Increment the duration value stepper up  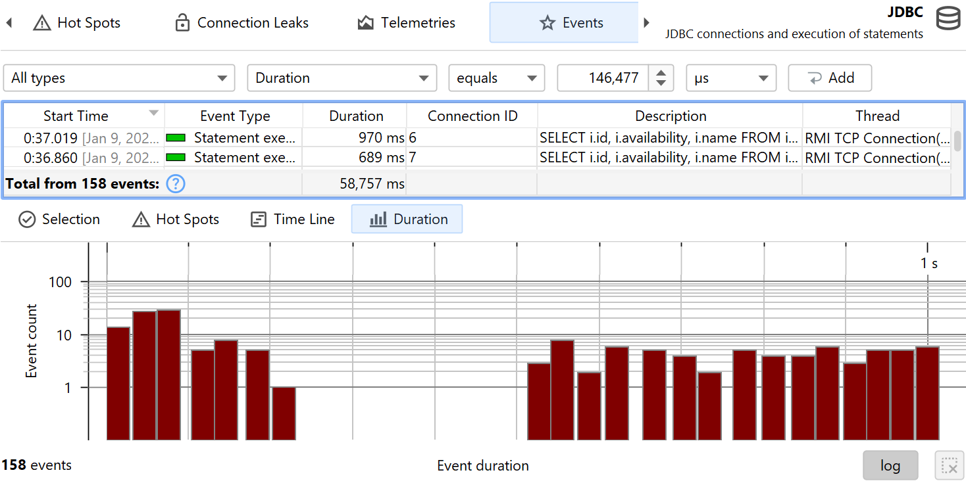661,72
